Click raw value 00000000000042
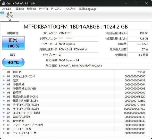Viewport: 152px width, 139px height. pos(135,121)
